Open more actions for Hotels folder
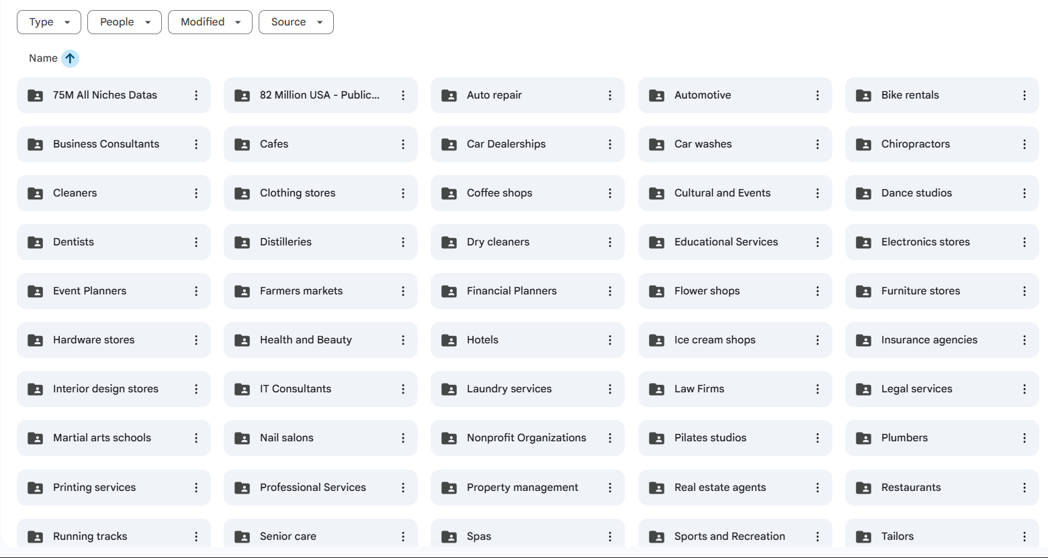This screenshot has width=1048, height=558. (x=610, y=340)
